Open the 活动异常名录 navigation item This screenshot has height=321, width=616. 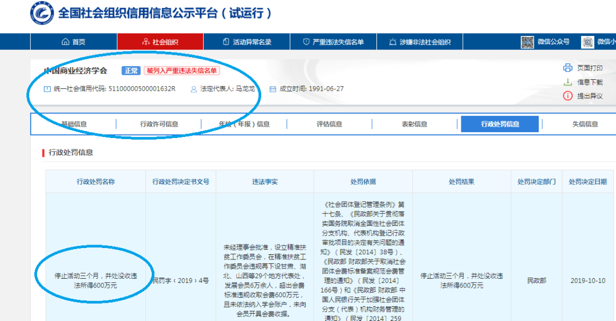tap(247, 42)
